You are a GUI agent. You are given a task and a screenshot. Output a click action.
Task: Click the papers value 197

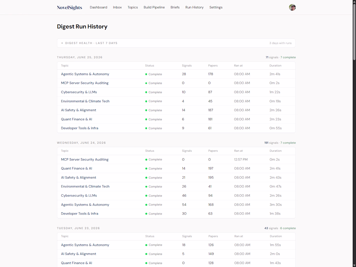pos(211,169)
